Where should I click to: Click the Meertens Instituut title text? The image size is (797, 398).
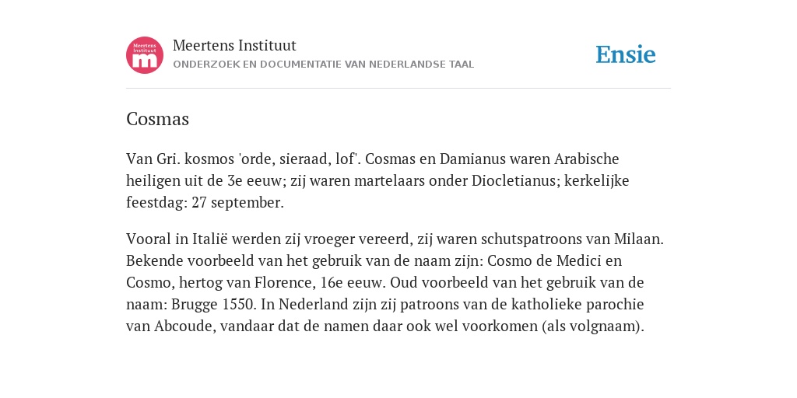coord(234,45)
